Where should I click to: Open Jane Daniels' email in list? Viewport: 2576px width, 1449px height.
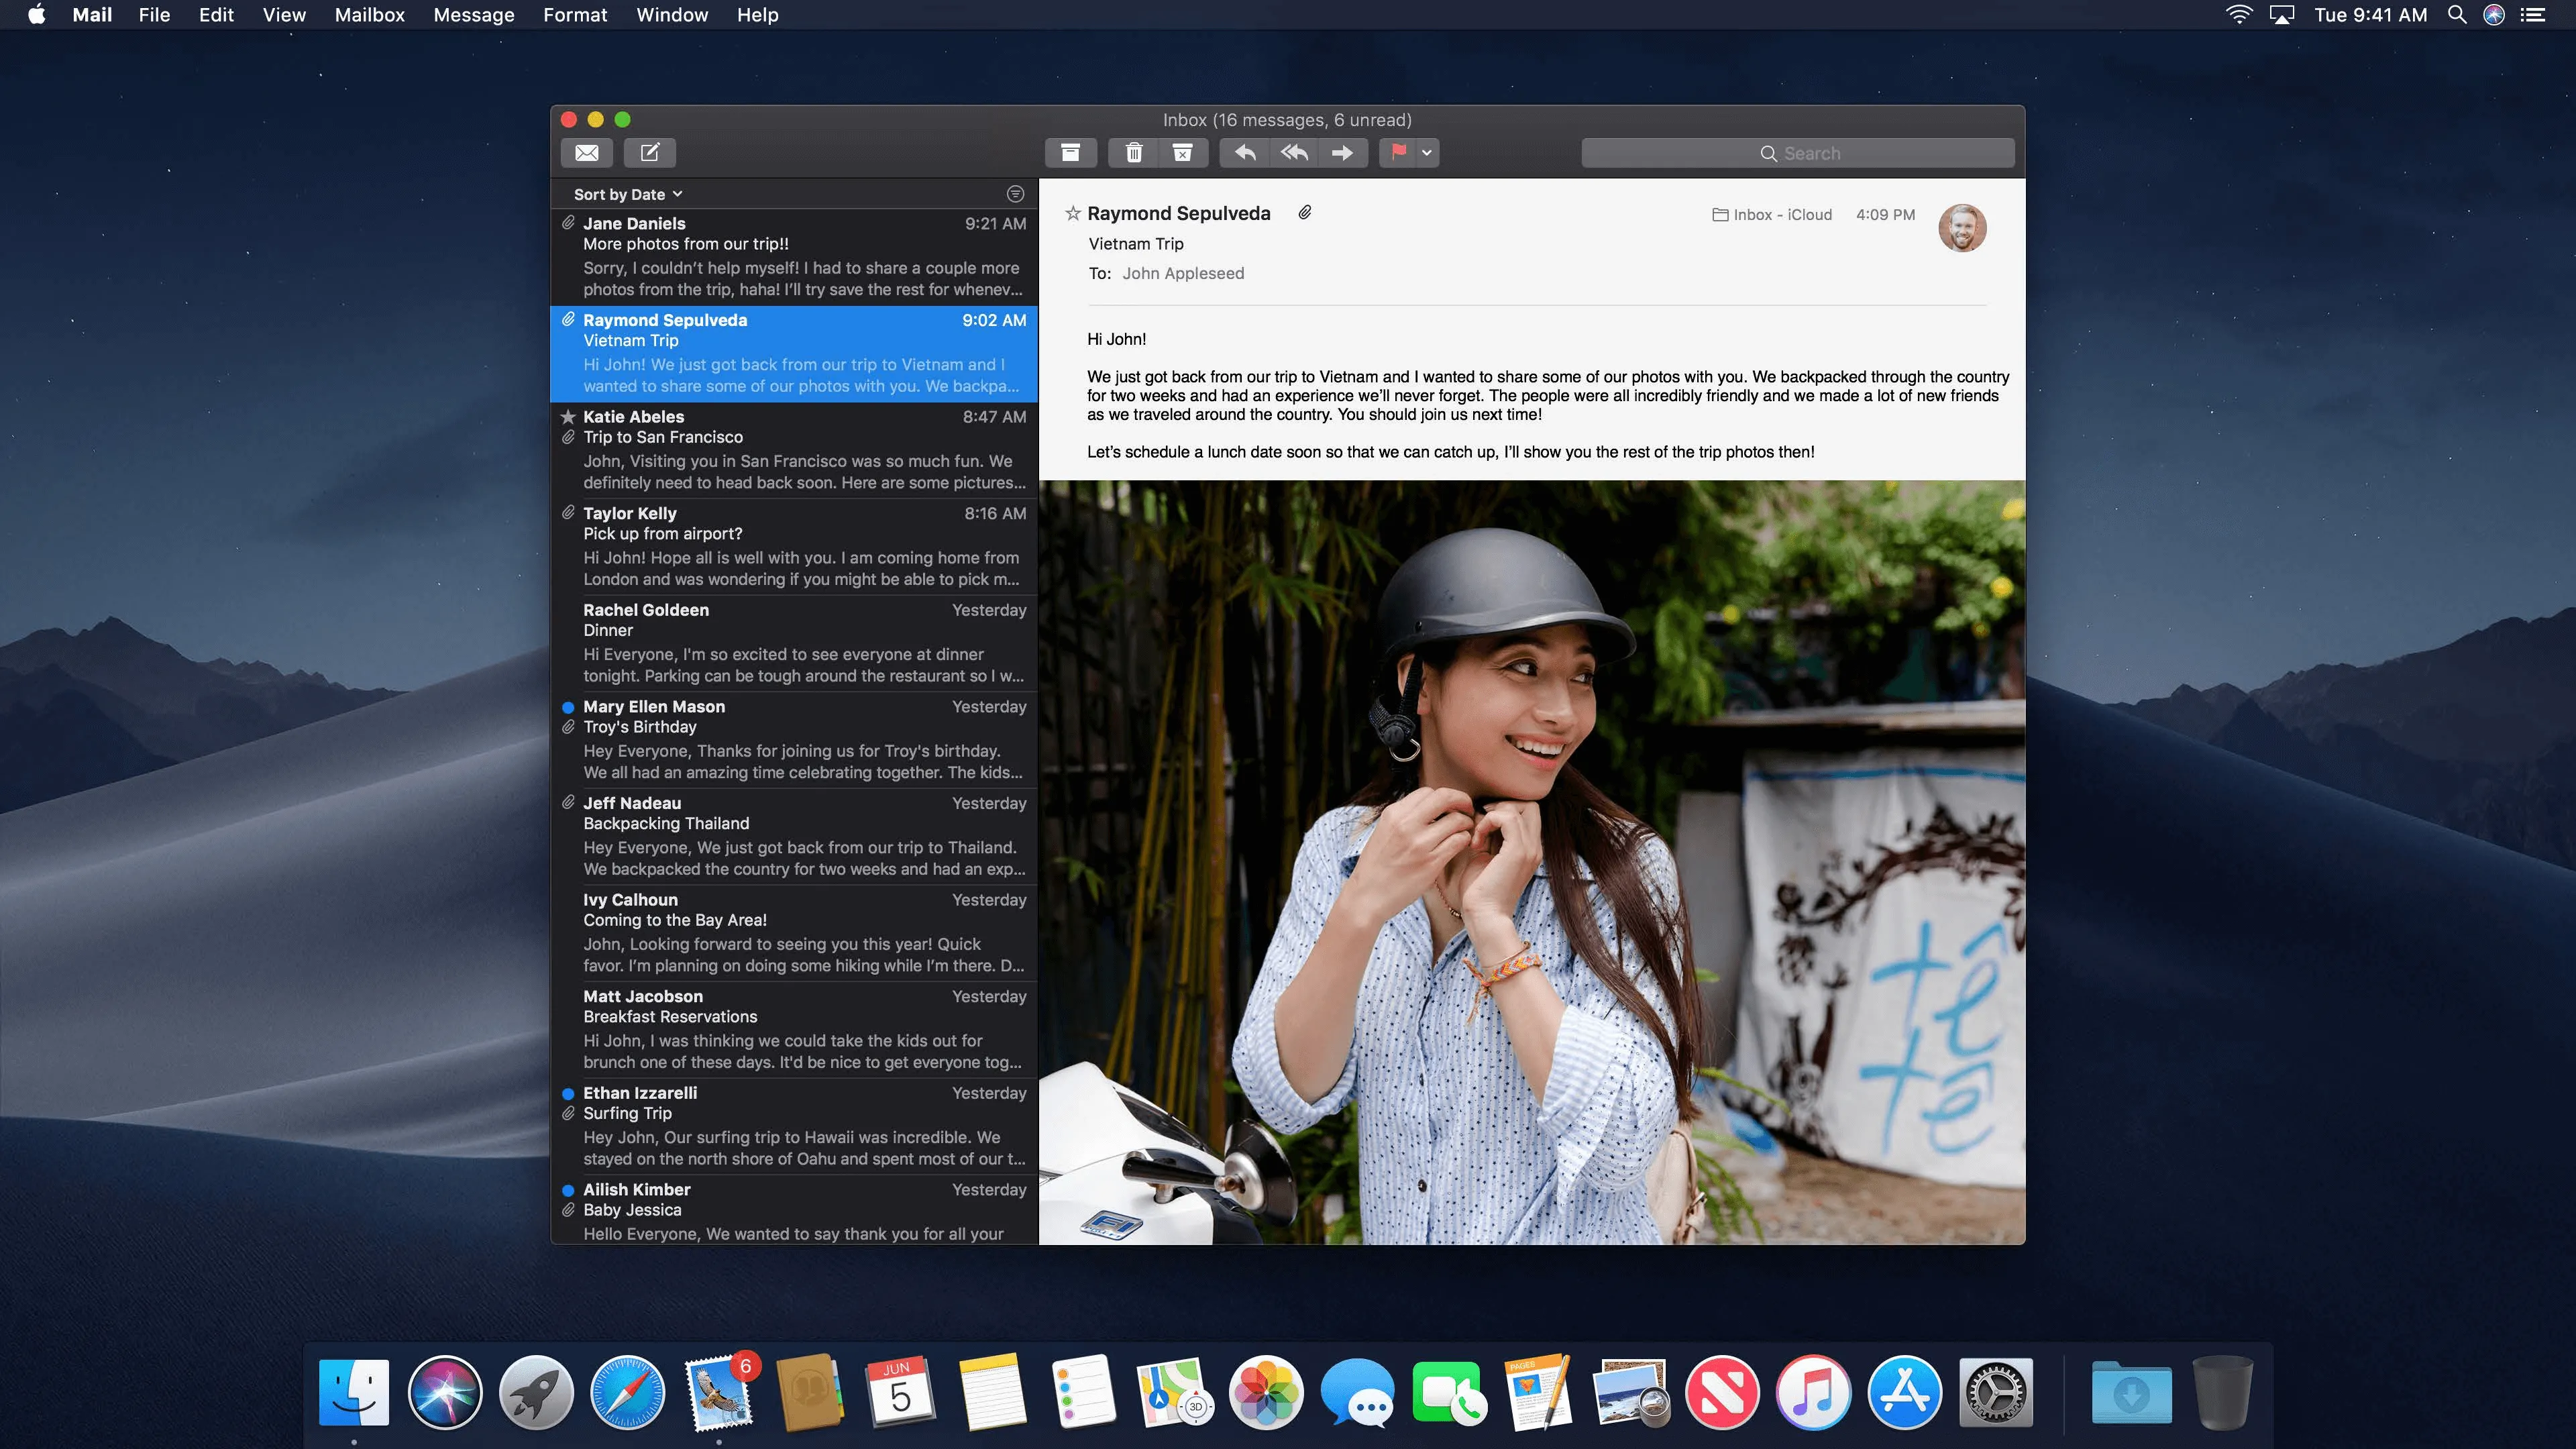click(795, 256)
